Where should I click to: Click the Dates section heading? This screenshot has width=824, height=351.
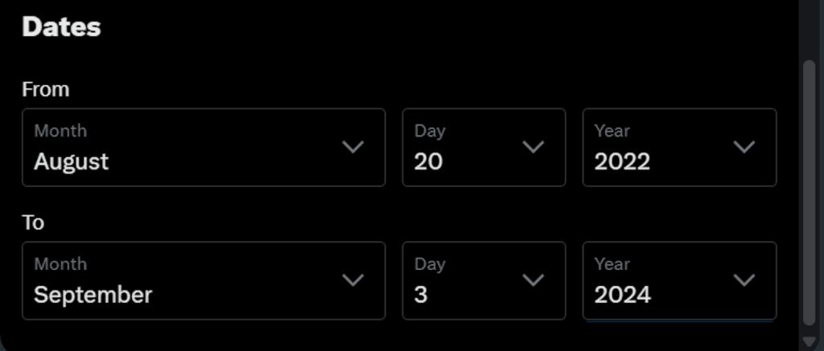point(61,27)
